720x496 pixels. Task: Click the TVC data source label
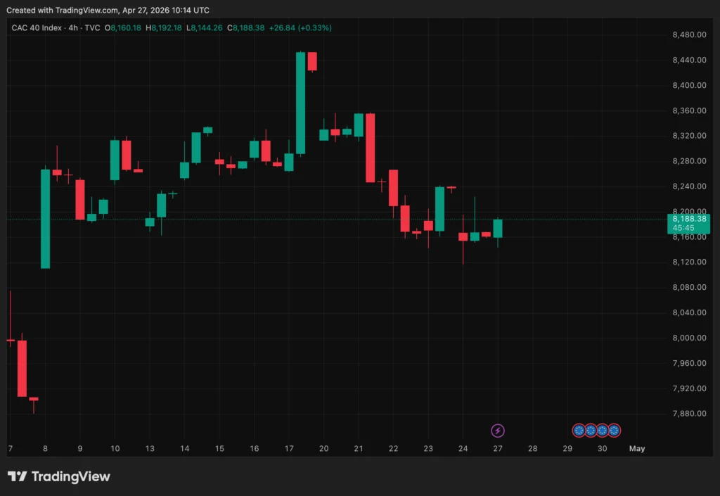91,27
